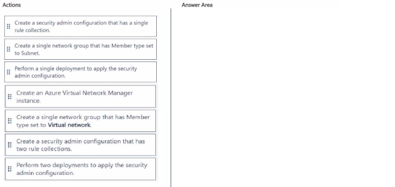395x187 pixels.
Task: Select drag handle next to two deployments action
Action: click(10, 169)
